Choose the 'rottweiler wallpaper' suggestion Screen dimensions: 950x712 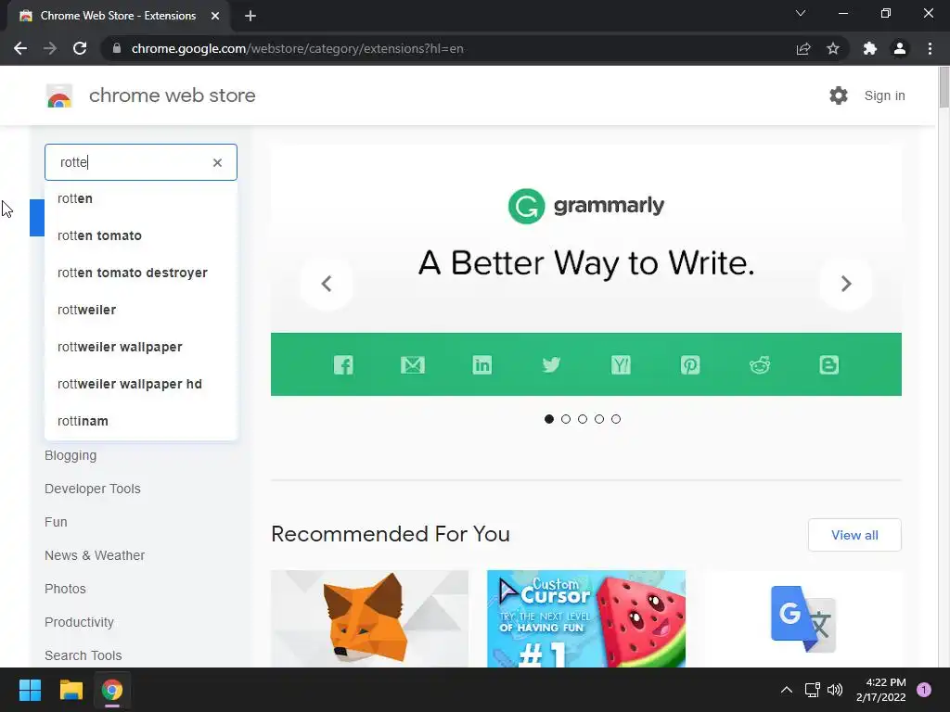[141, 347]
